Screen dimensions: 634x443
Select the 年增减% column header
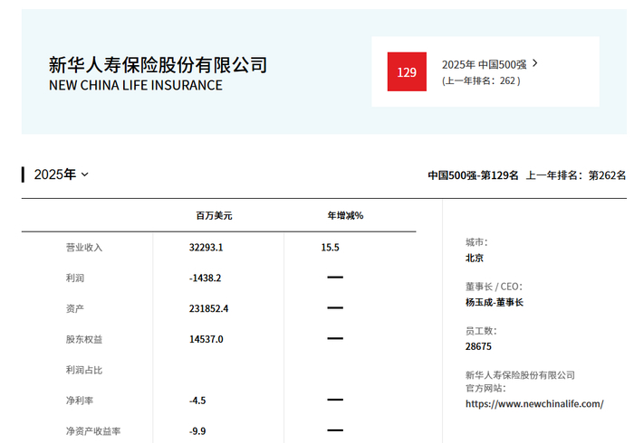click(345, 216)
